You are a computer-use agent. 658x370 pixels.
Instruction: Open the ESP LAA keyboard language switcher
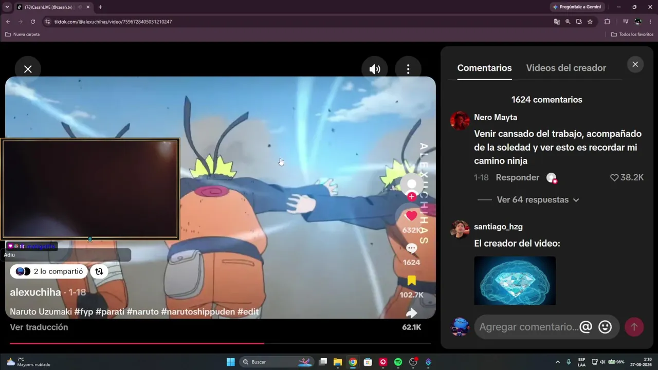pyautogui.click(x=581, y=362)
